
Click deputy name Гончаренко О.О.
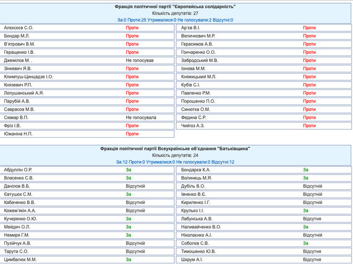click(x=199, y=52)
